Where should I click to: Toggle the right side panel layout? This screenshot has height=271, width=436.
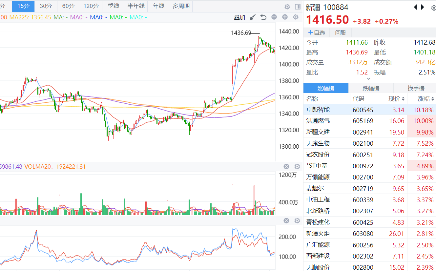(x=298, y=7)
